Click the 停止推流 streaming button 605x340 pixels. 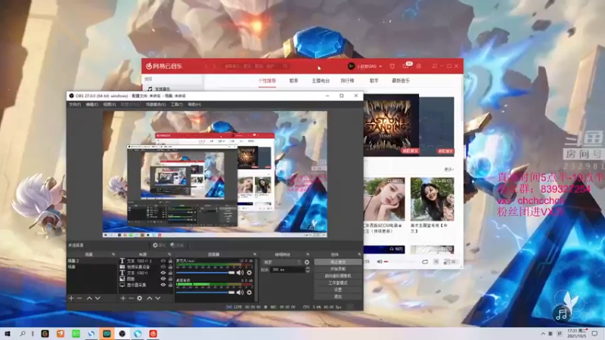[x=338, y=262]
